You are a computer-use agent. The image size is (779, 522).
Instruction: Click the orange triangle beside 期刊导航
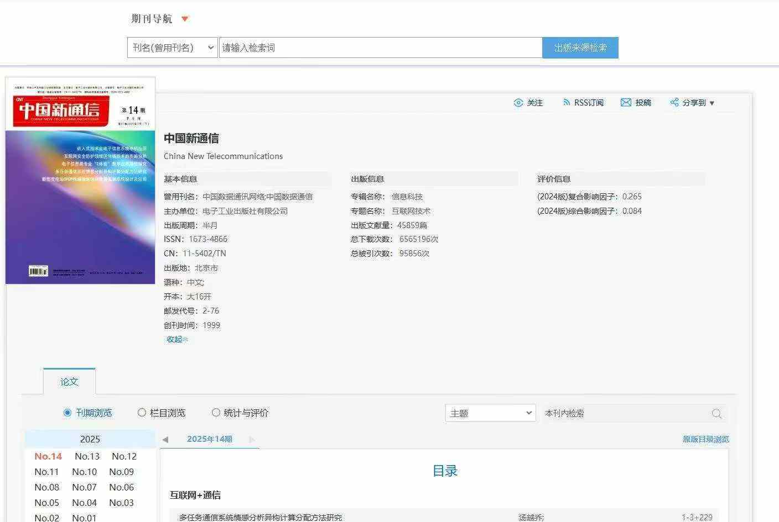point(185,19)
